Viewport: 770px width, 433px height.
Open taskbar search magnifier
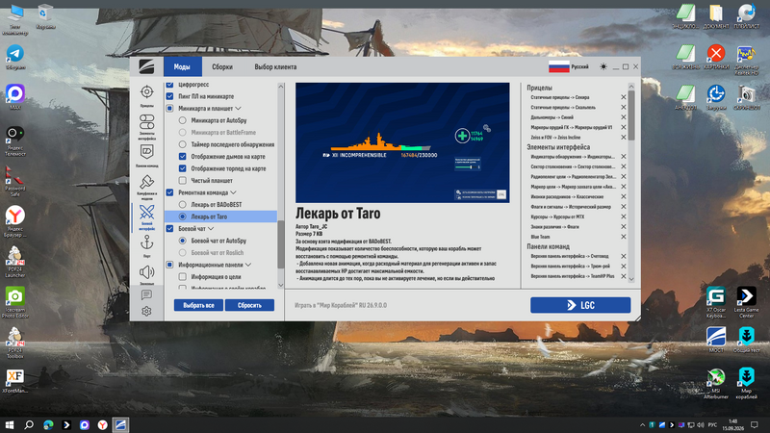pos(29,424)
